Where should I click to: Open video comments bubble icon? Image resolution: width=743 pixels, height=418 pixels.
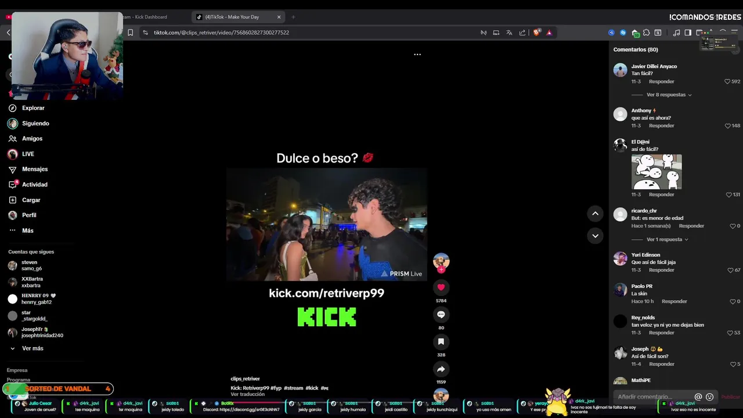click(441, 315)
